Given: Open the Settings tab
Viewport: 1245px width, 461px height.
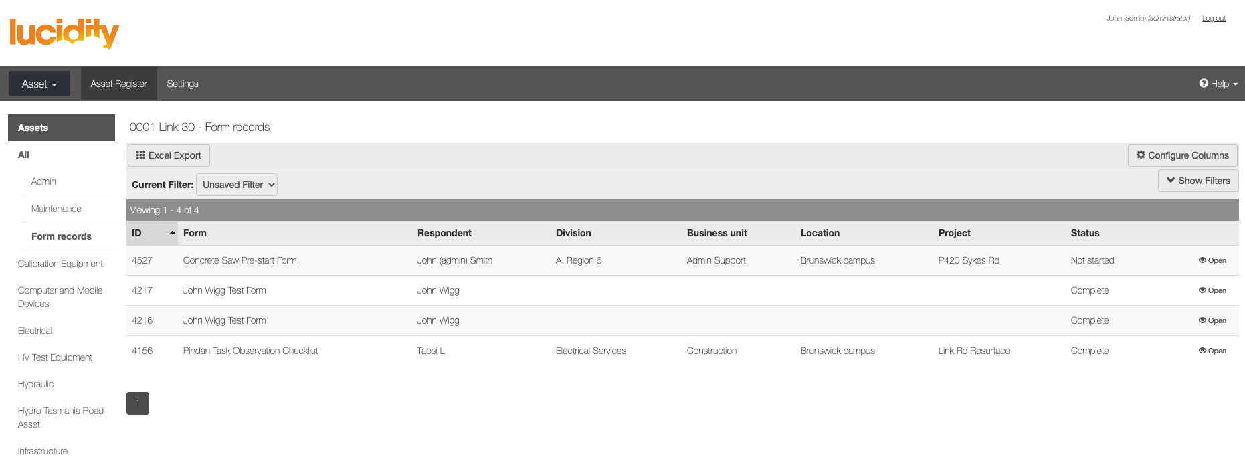Looking at the screenshot, I should (x=183, y=84).
